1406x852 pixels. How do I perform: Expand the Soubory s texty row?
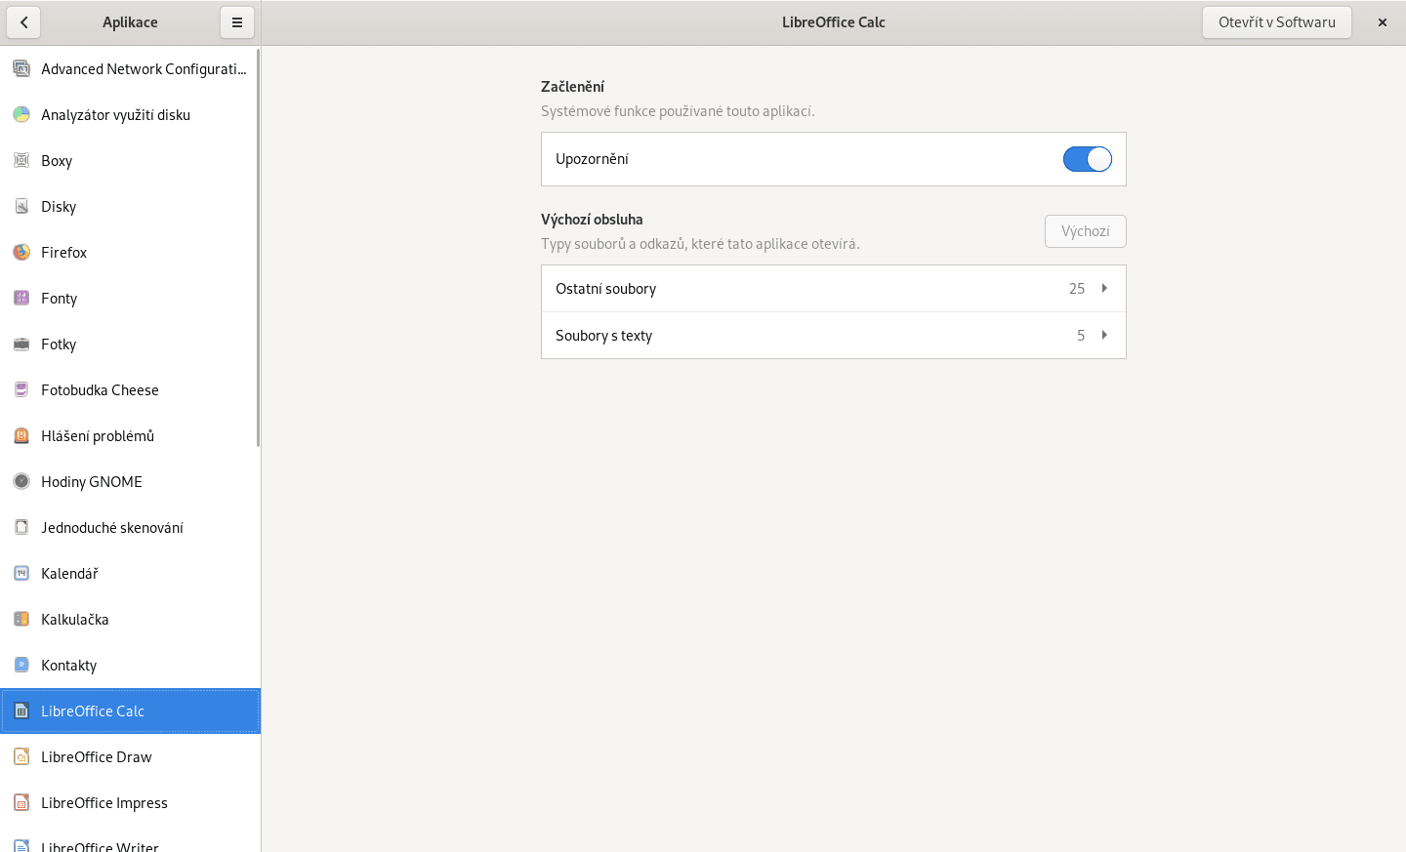click(x=833, y=336)
